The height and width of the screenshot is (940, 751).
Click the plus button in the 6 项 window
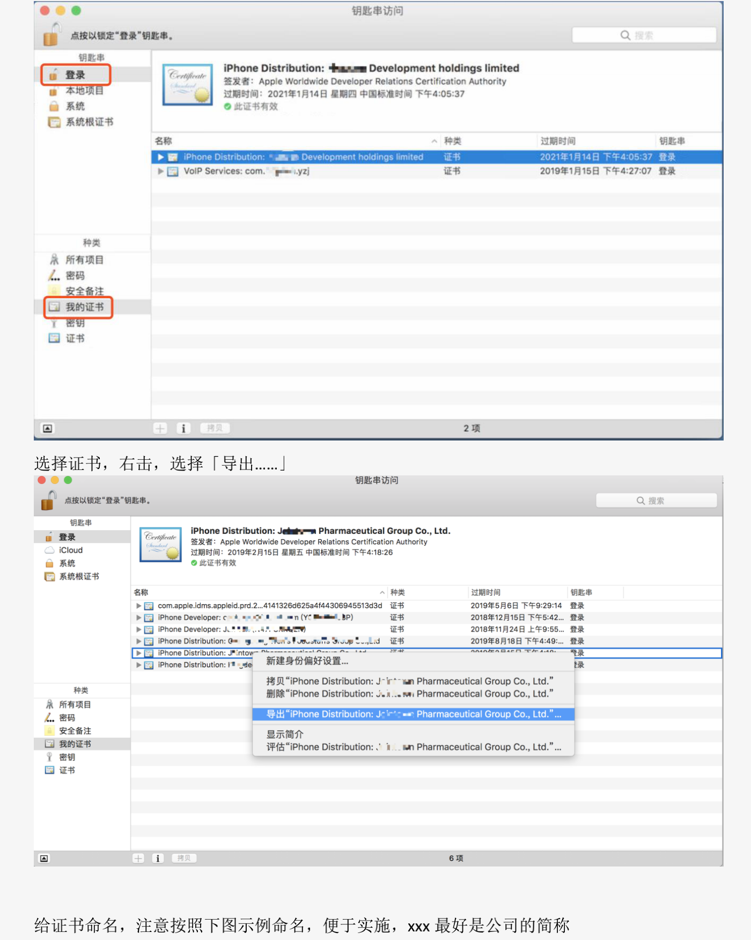[x=138, y=858]
